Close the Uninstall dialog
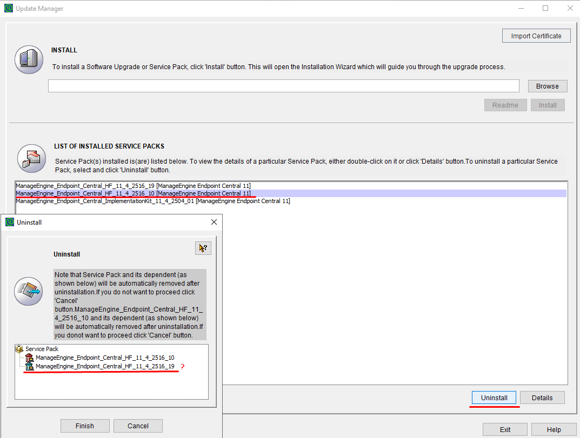This screenshot has height=438, width=580. 214,222
